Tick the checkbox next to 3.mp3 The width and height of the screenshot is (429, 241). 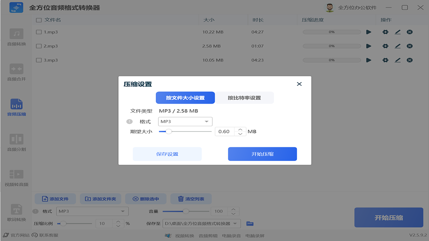(39, 60)
